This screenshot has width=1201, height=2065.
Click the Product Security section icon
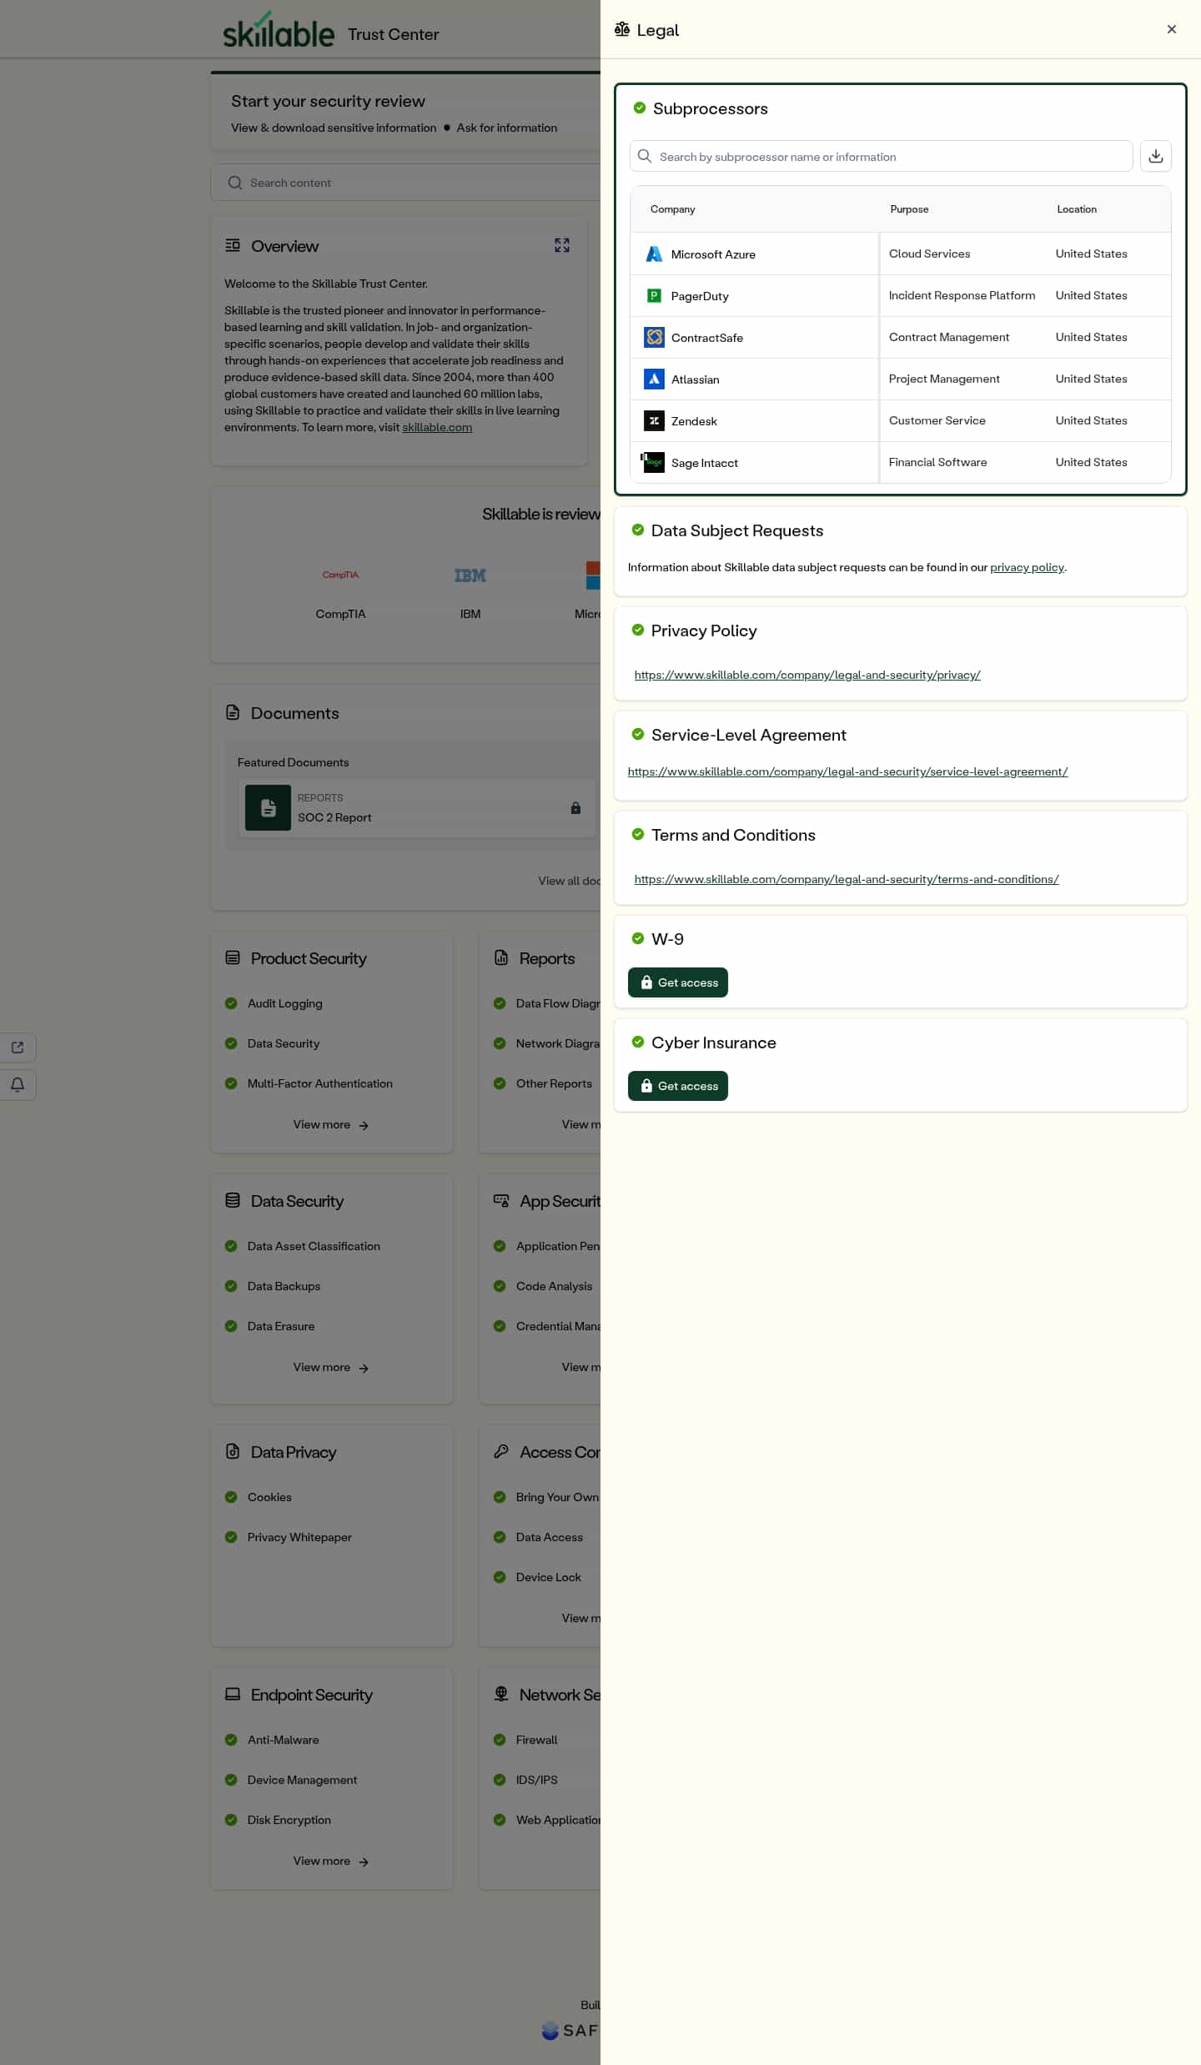233,957
